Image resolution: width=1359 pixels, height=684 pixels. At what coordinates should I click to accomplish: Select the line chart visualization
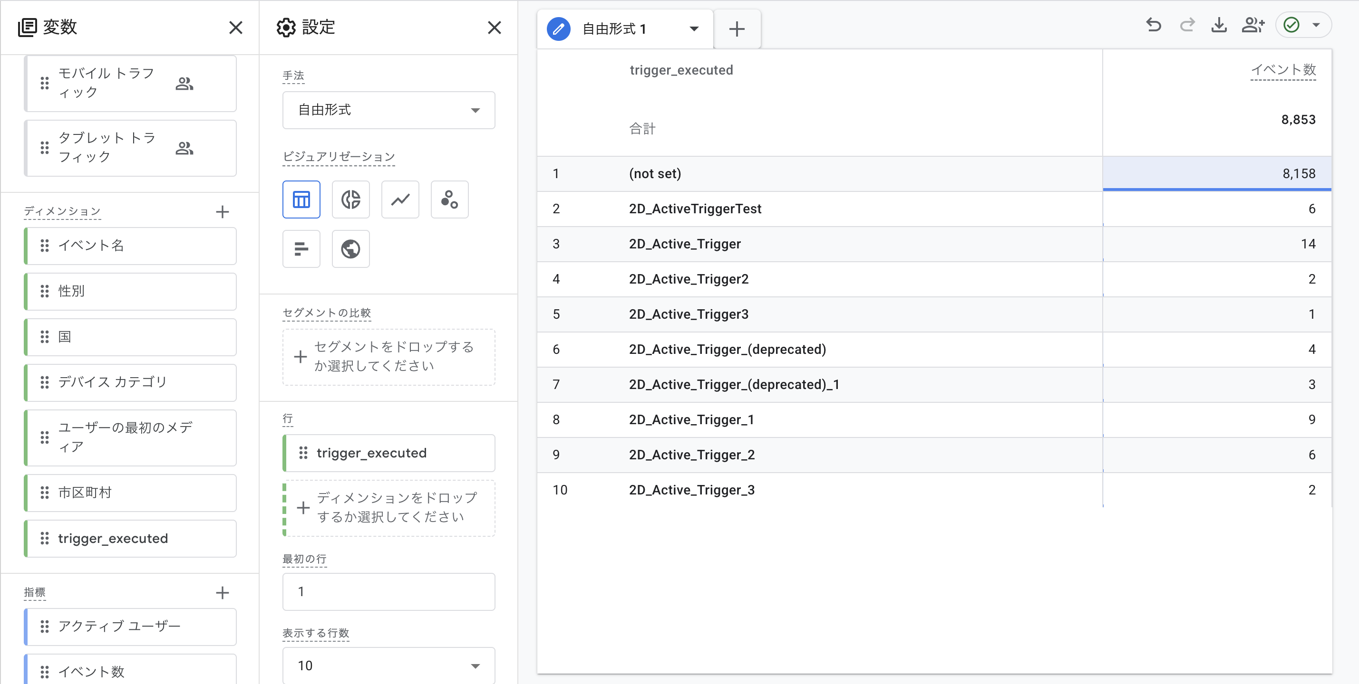tap(400, 199)
